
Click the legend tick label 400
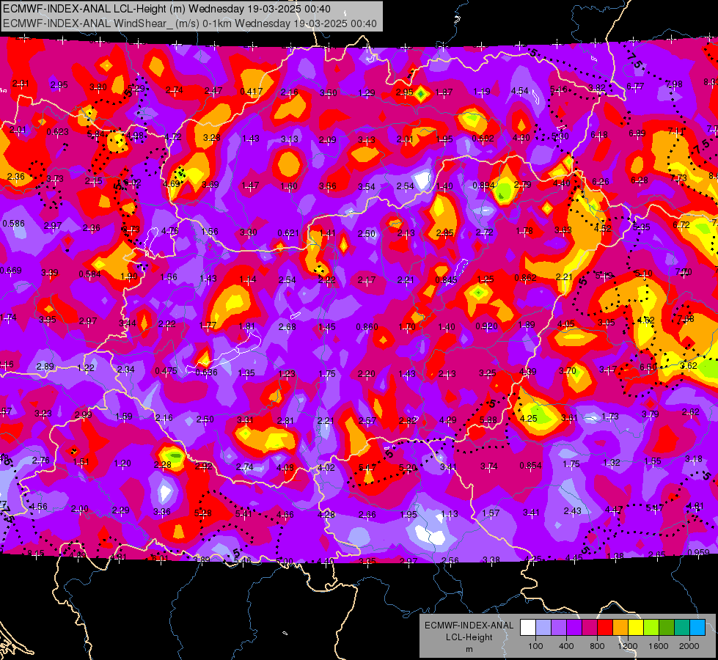(x=566, y=646)
